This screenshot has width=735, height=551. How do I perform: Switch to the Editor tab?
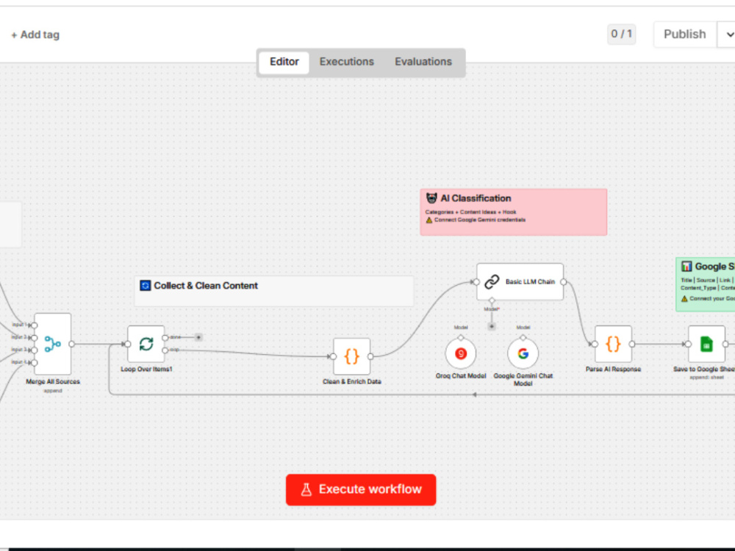click(284, 62)
